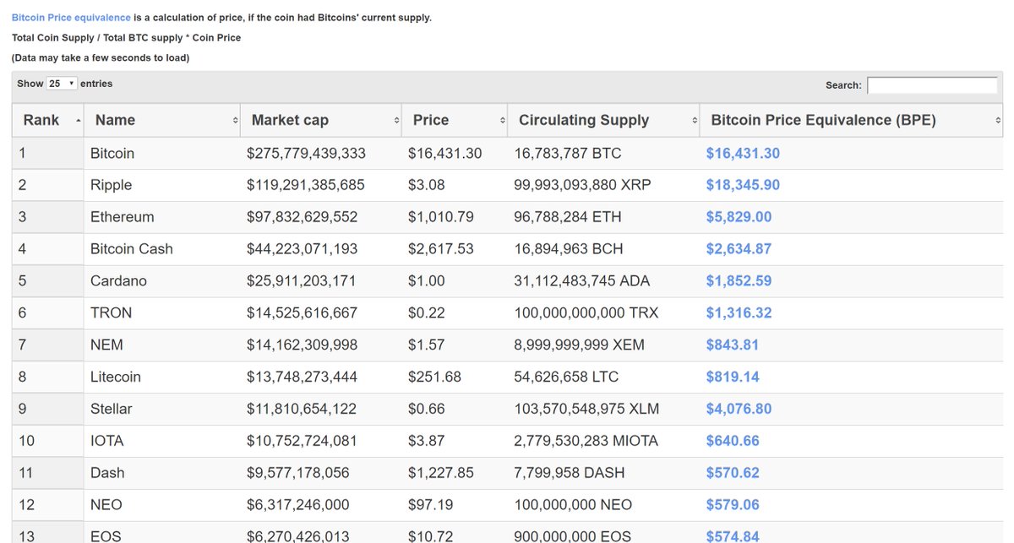Click Ethereum's BPE value $5,829.00
1014x543 pixels.
(739, 217)
